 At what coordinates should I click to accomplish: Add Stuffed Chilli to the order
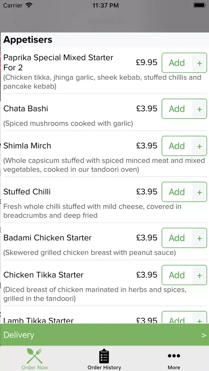click(x=177, y=192)
